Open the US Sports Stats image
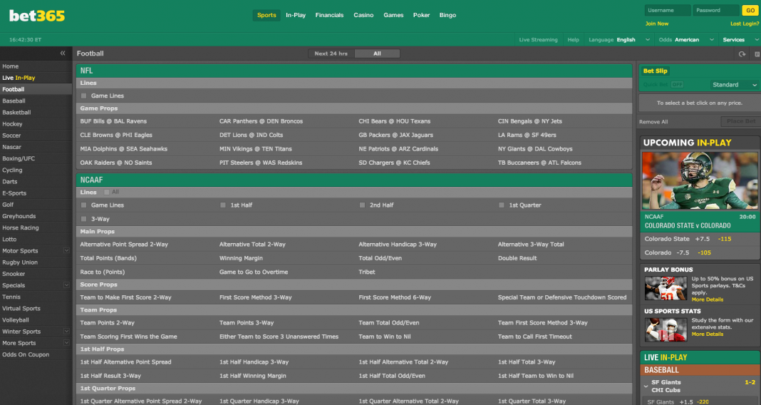This screenshot has width=761, height=405. (x=666, y=329)
